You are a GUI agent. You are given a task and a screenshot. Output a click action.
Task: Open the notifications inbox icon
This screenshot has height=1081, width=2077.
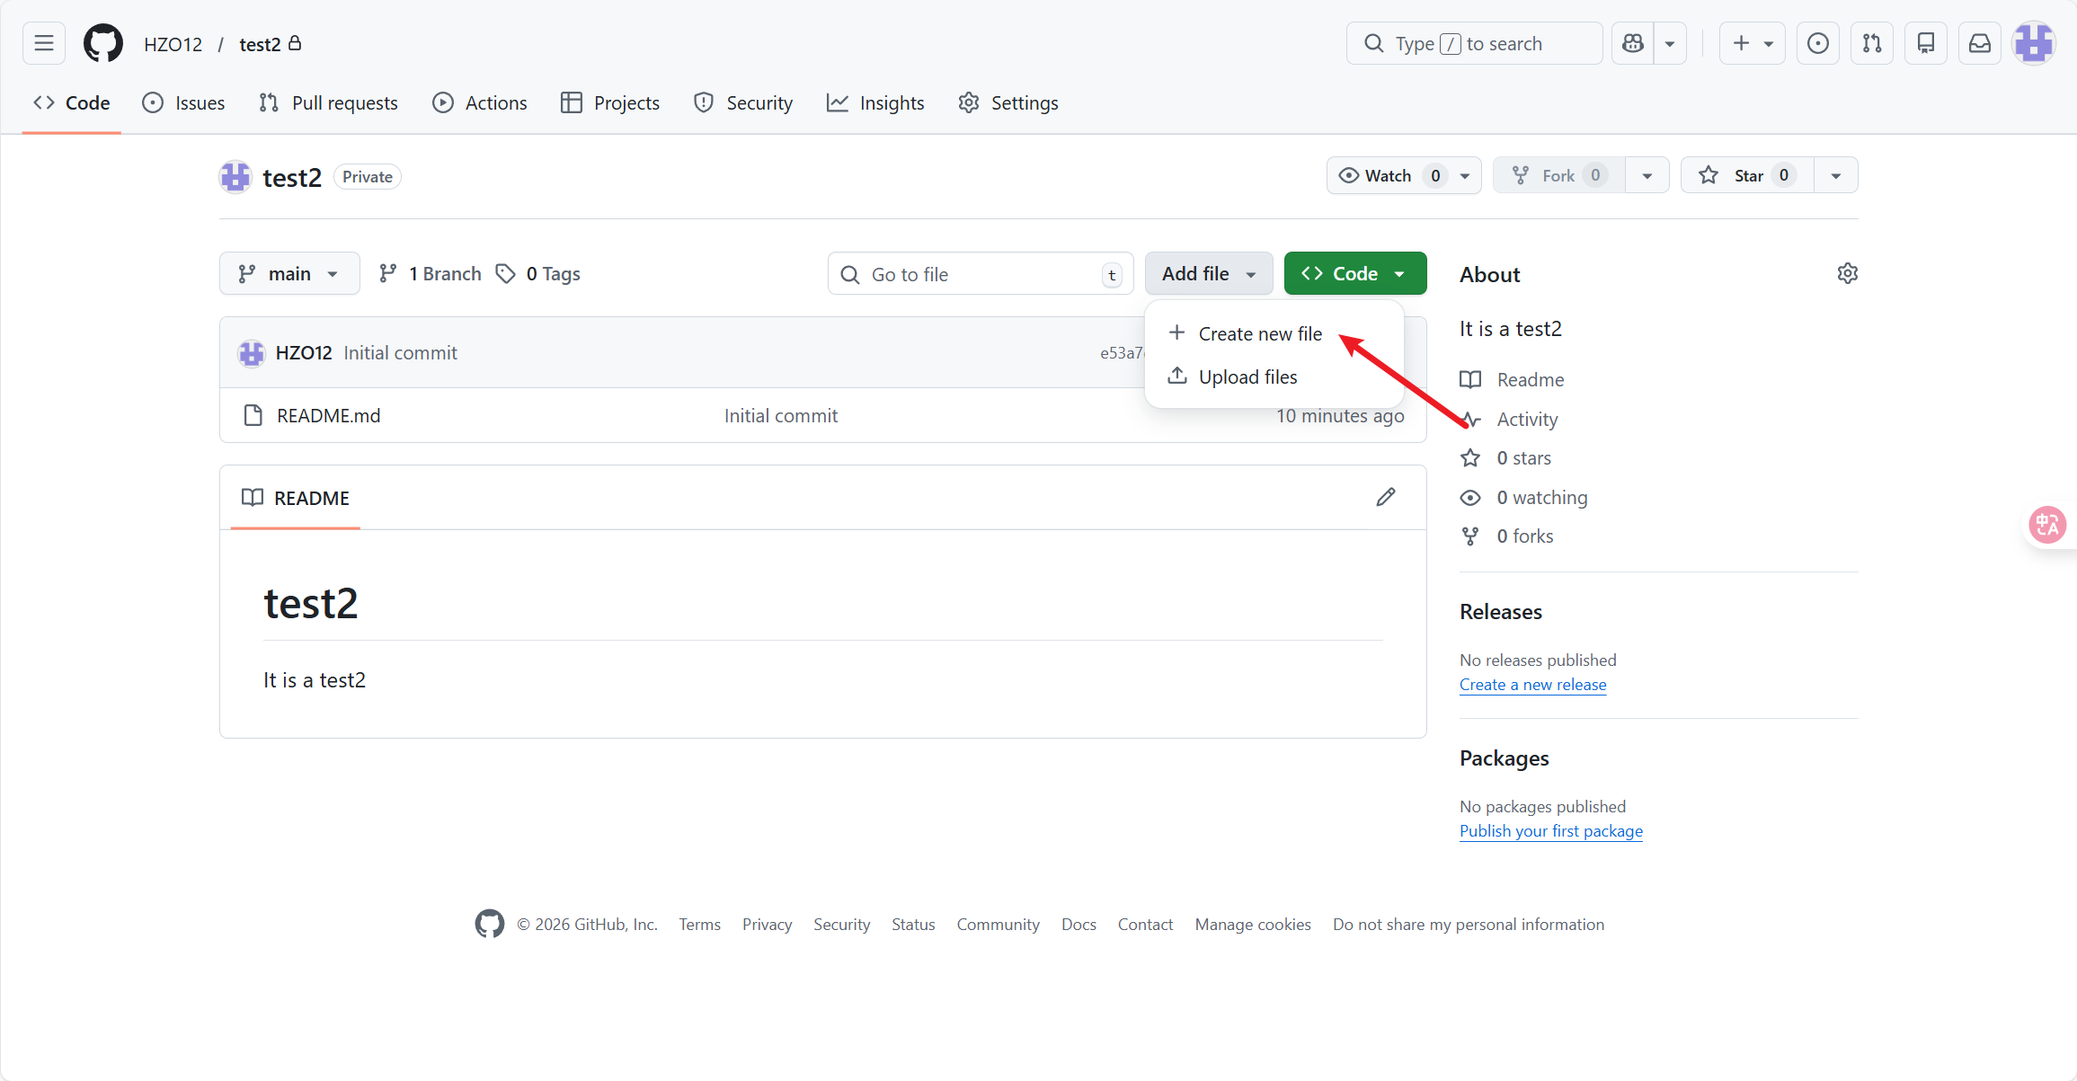click(x=1980, y=43)
